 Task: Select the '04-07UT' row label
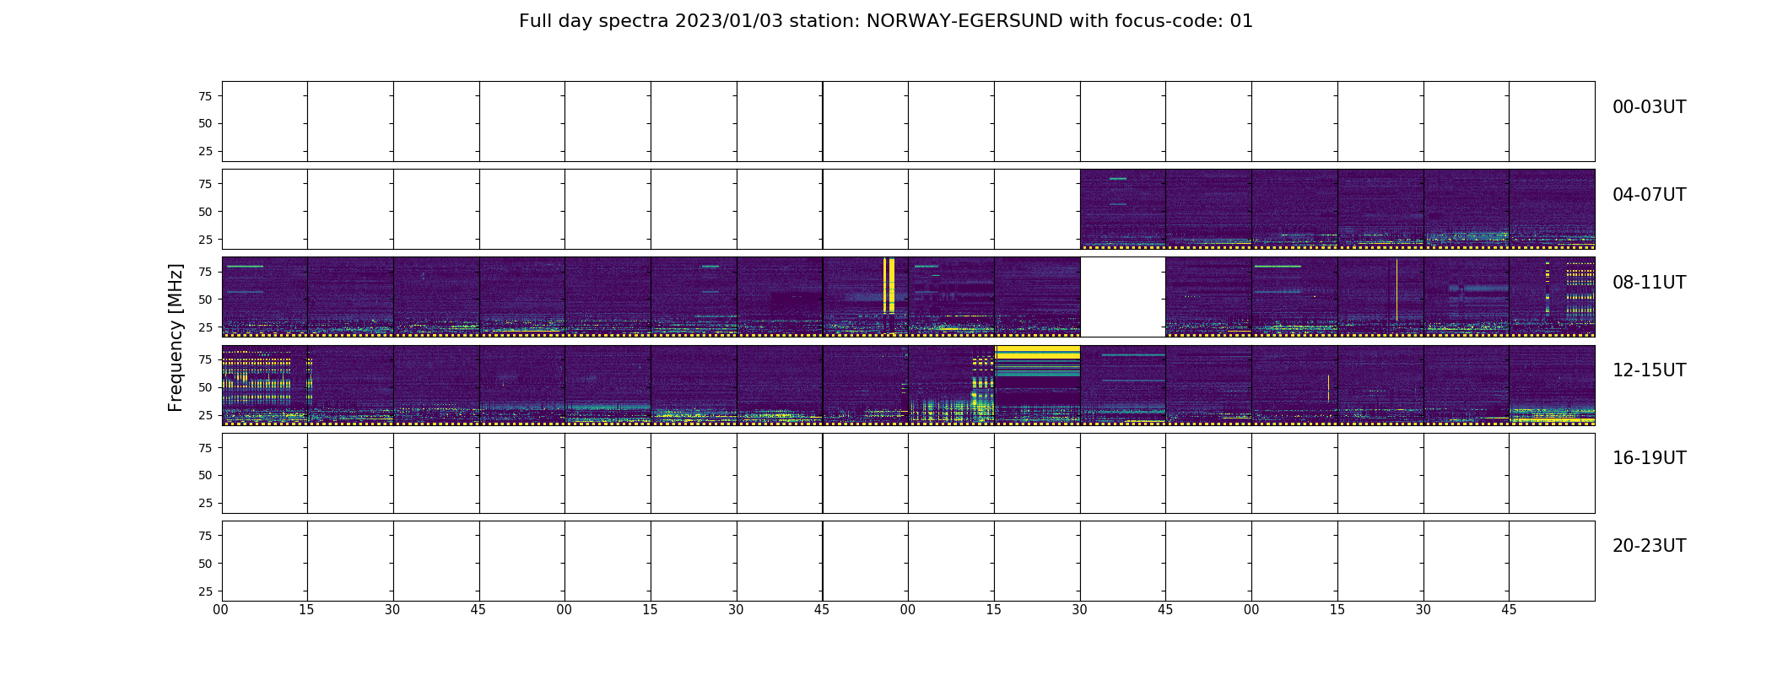[x=1649, y=195]
